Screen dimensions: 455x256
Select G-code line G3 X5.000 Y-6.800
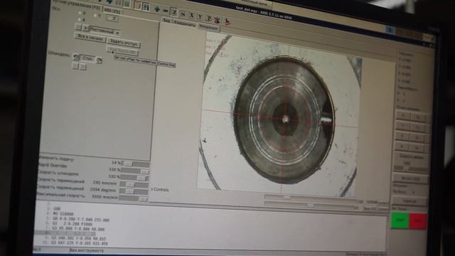78,229
